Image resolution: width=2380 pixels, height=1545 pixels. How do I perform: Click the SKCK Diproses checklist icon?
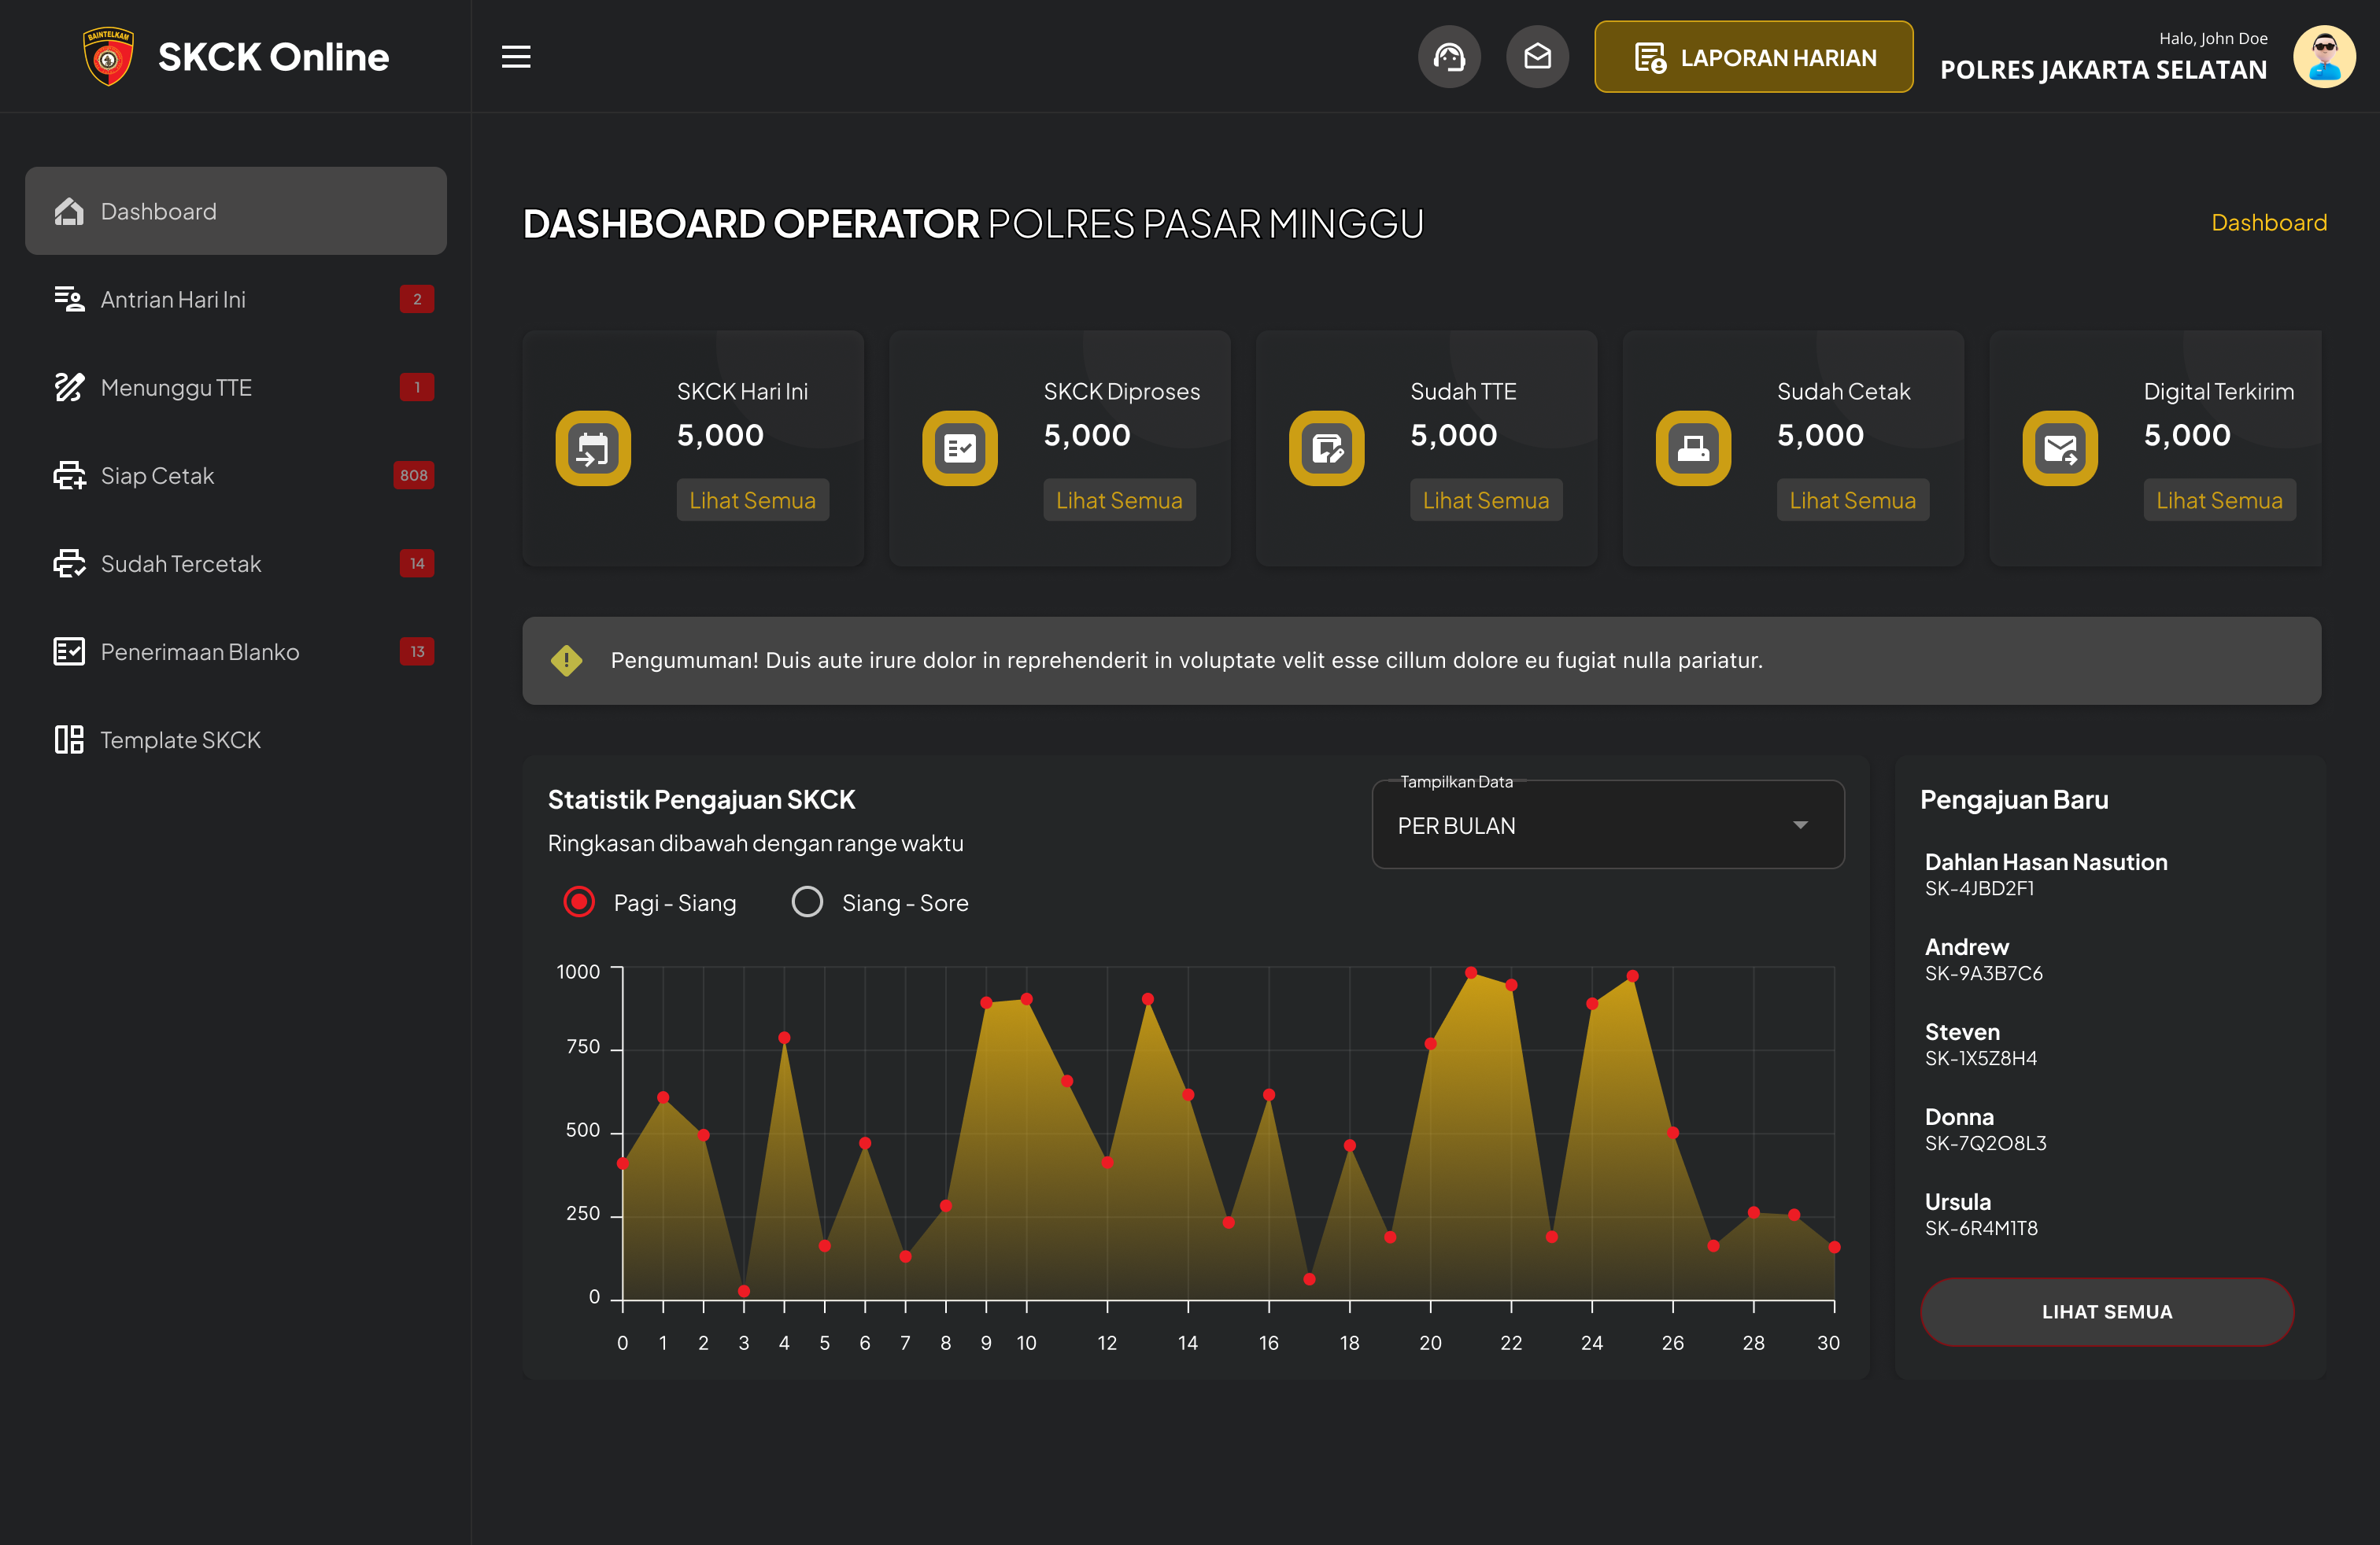pyautogui.click(x=959, y=448)
